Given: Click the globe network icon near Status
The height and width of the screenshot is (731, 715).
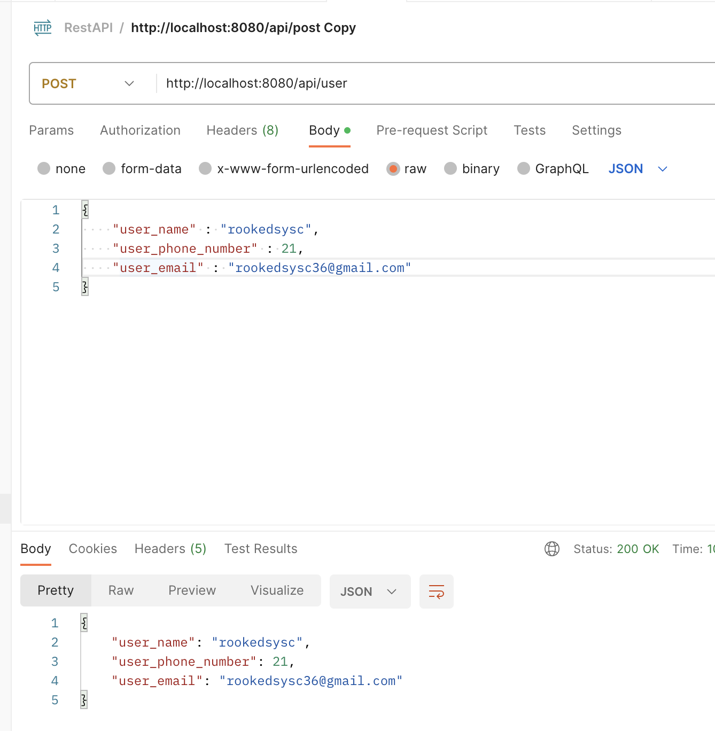Looking at the screenshot, I should pos(551,549).
